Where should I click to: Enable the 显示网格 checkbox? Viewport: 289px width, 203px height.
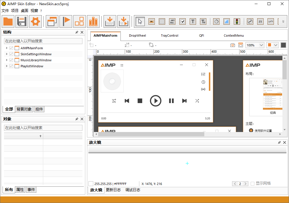253,184
